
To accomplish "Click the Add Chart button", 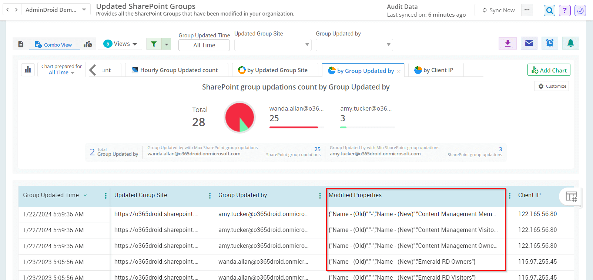I will pos(549,70).
